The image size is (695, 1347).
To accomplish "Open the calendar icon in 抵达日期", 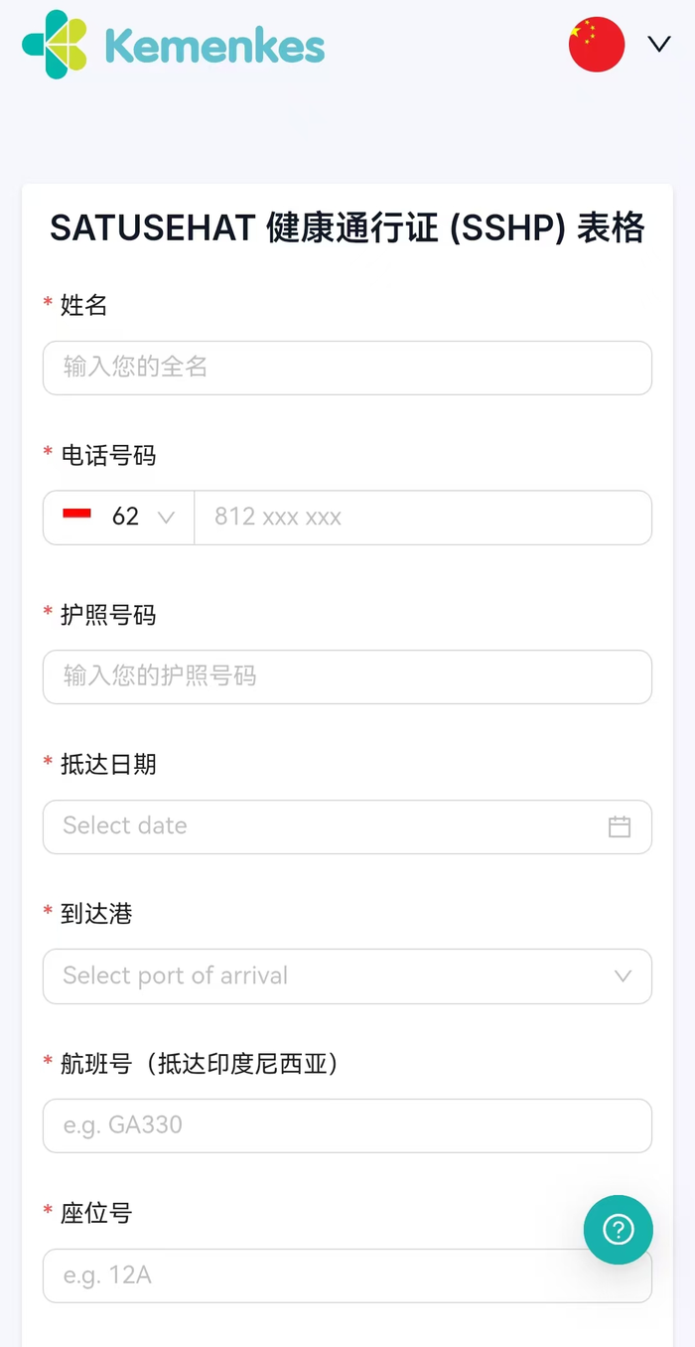I will tap(620, 826).
